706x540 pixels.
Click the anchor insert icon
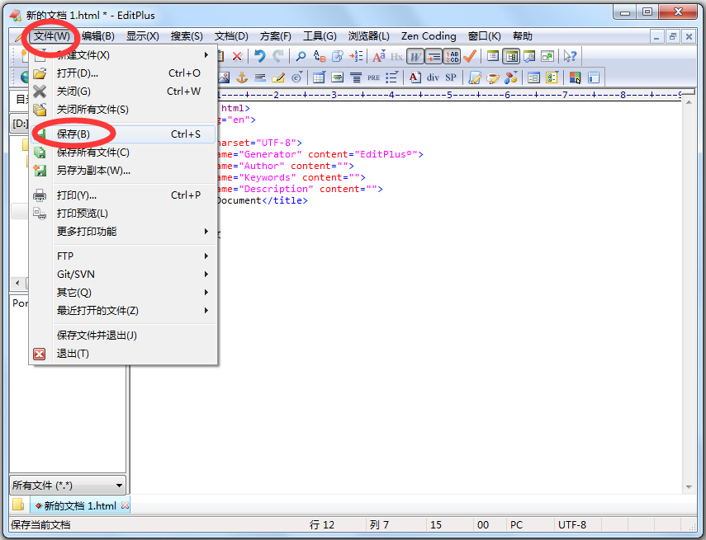click(241, 77)
